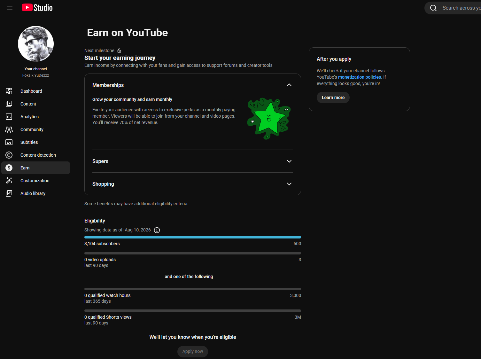This screenshot has height=359, width=481.
Task: Click the Showing data as of date text
Action: tap(118, 230)
